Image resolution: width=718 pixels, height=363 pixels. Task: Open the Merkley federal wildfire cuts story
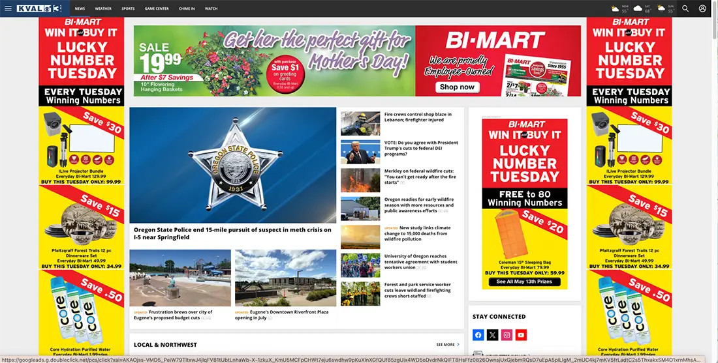[x=419, y=177]
